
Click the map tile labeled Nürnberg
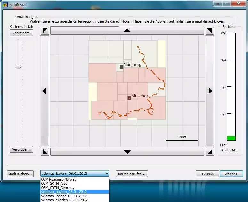(132, 64)
